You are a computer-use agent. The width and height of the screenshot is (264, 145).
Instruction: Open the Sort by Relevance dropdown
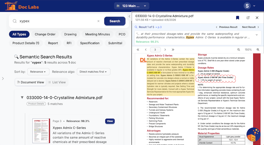coord(38,72)
